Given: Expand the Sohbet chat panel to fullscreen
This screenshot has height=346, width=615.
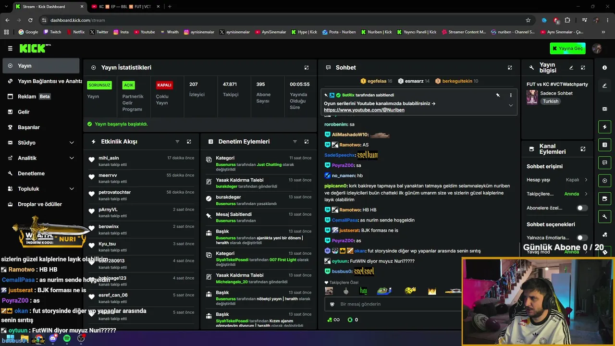Looking at the screenshot, I should pos(510,68).
